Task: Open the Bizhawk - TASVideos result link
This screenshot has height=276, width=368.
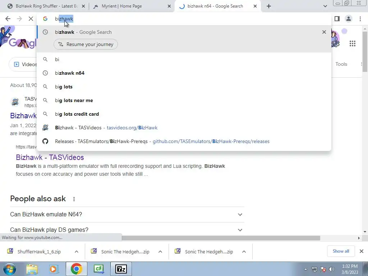Action: tap(50, 157)
